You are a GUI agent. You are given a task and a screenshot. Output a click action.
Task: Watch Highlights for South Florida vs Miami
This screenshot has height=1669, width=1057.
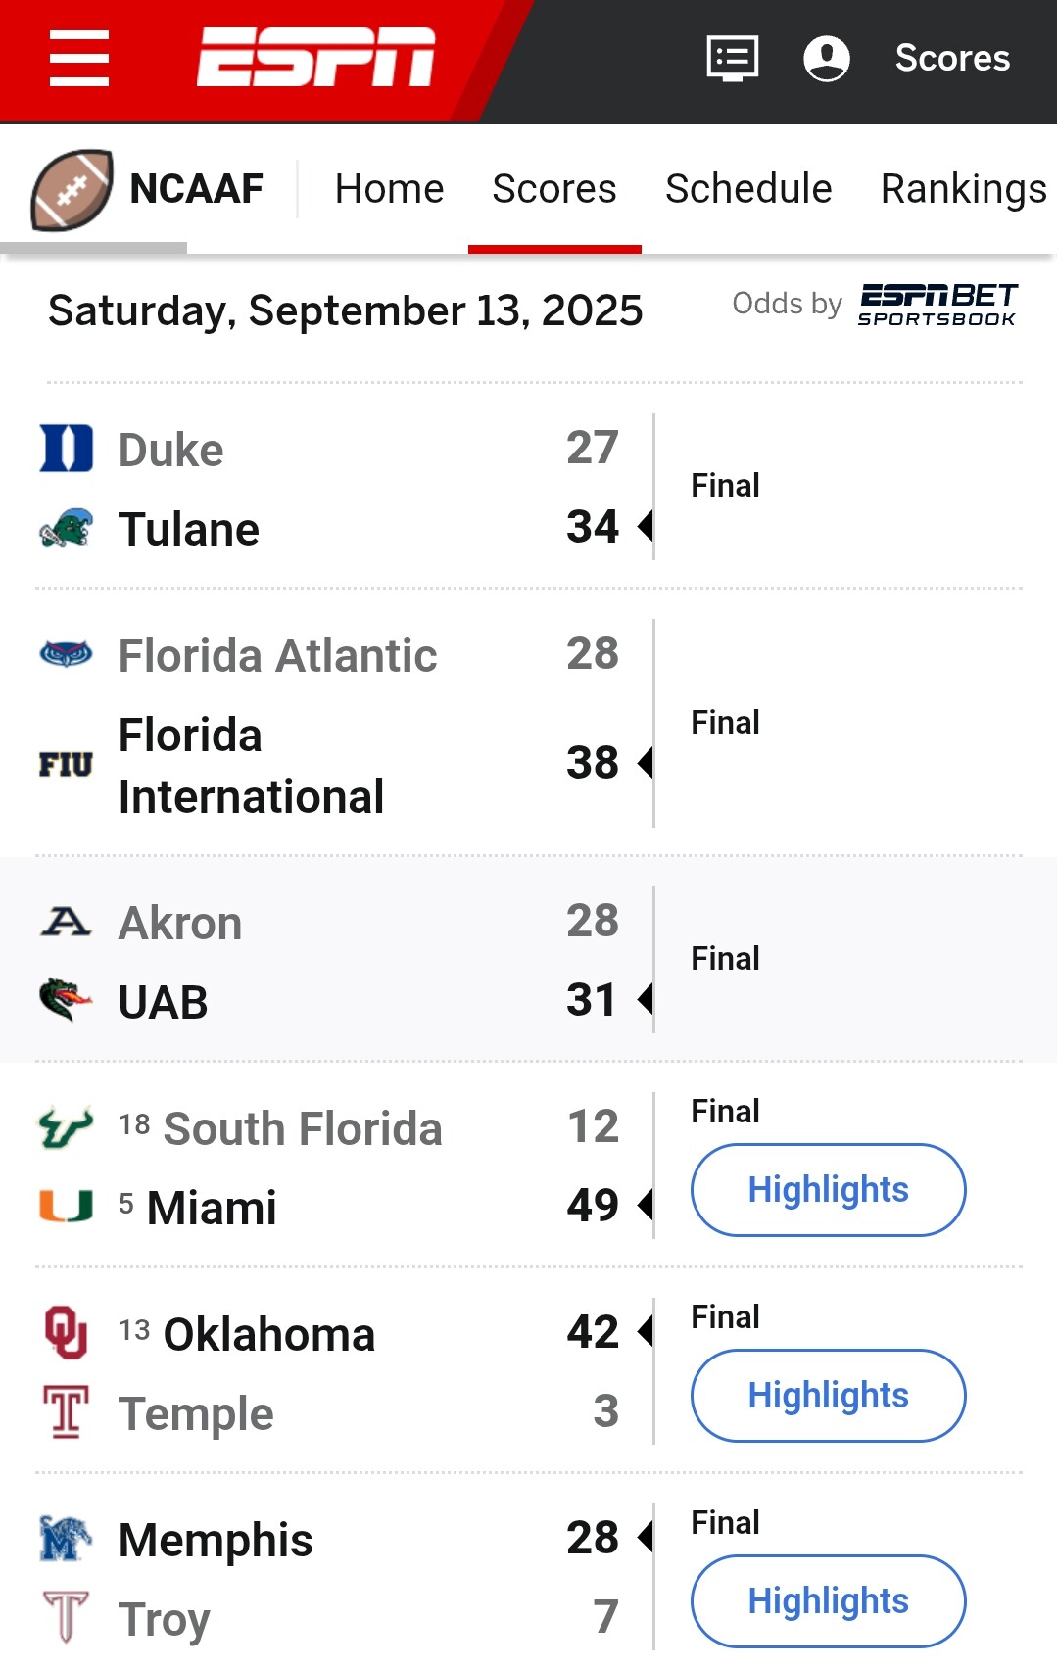coord(828,1190)
